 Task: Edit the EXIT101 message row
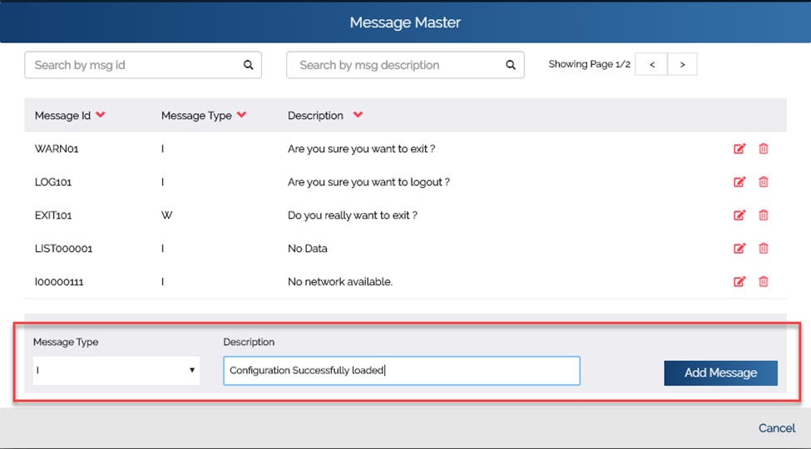click(739, 215)
